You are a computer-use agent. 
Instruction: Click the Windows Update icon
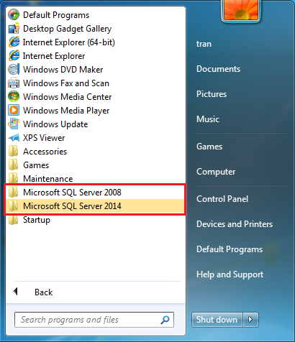point(14,124)
